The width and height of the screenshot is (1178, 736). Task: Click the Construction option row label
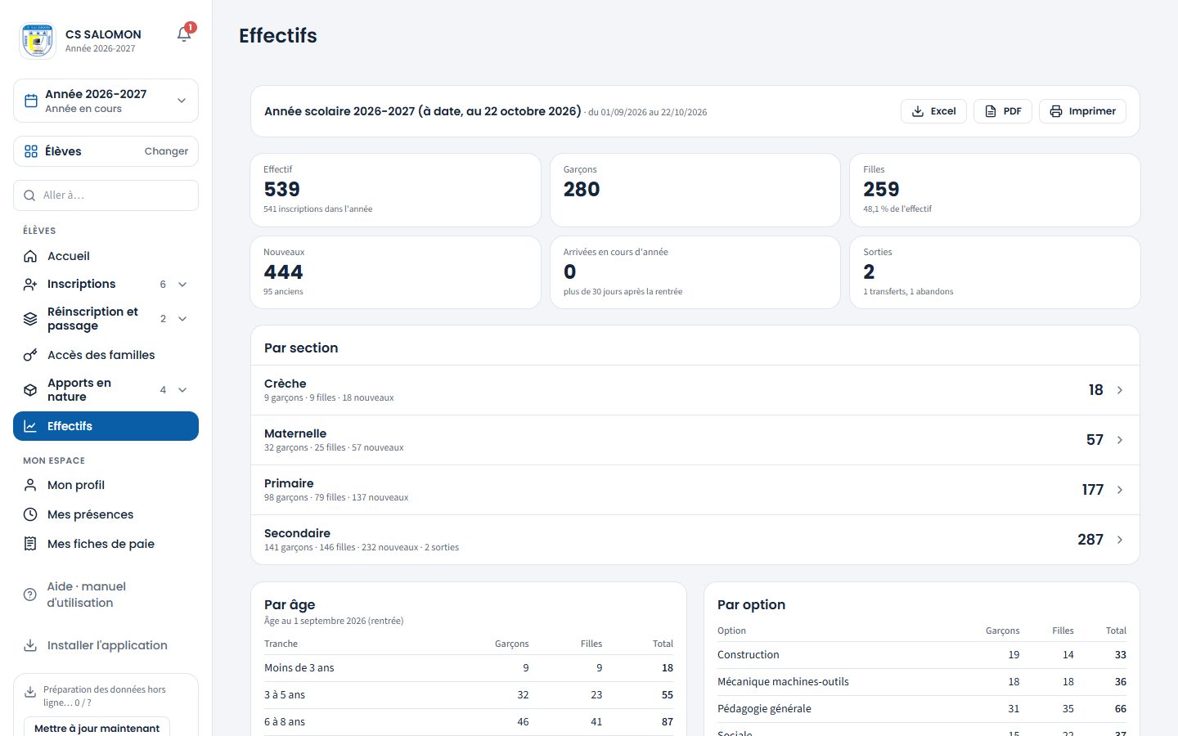click(748, 654)
